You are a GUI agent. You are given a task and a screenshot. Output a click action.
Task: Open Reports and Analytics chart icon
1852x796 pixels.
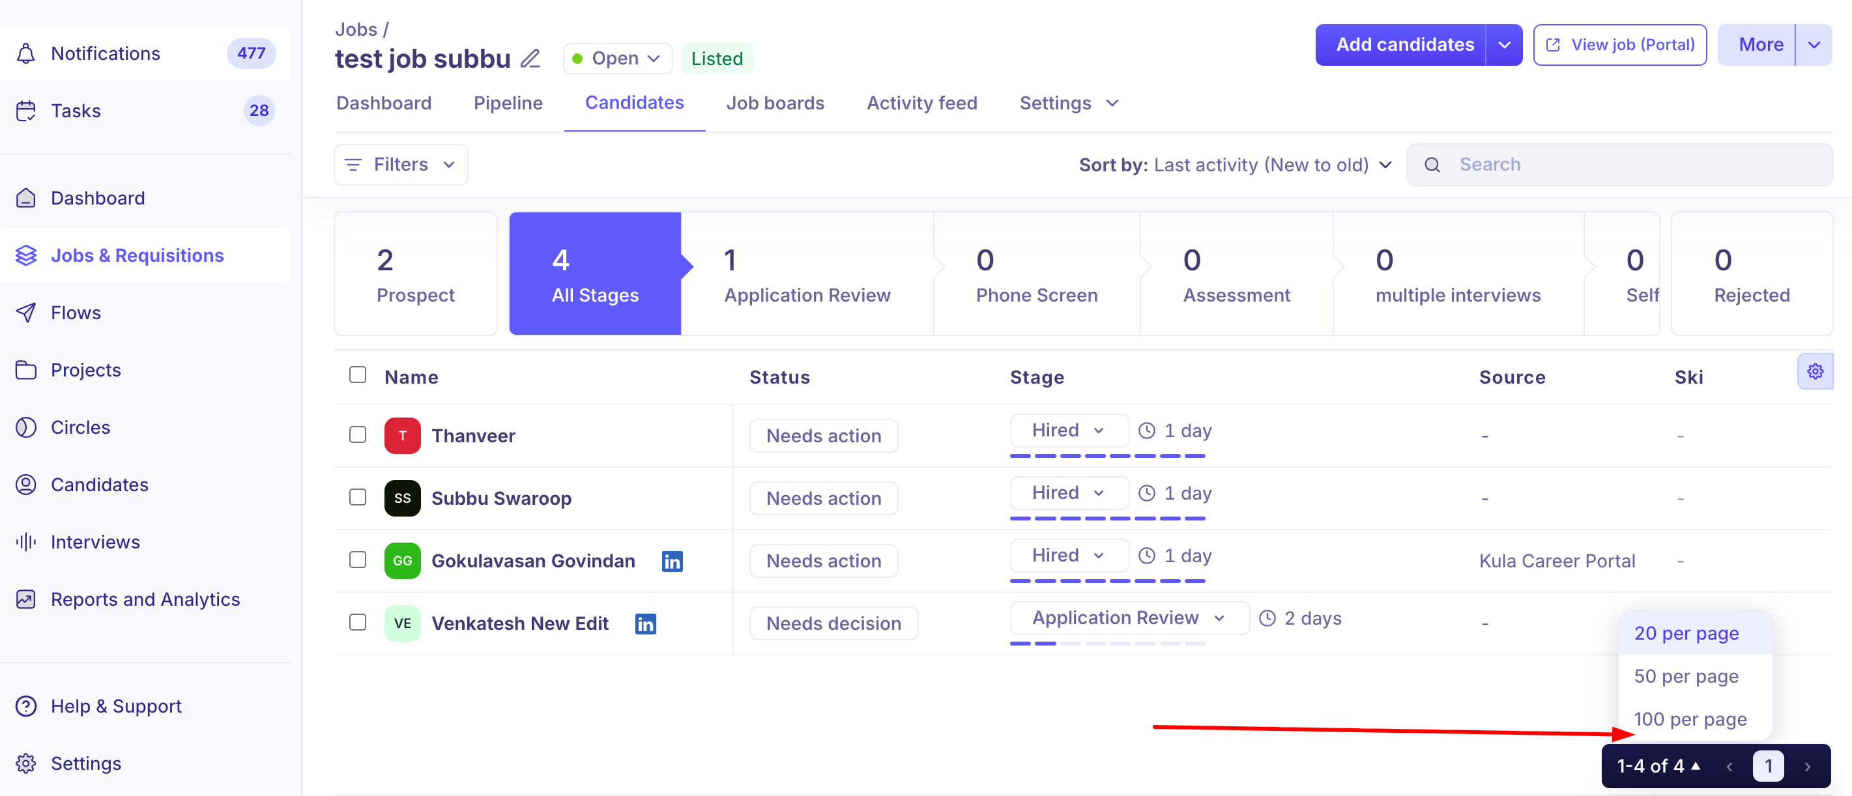26,599
